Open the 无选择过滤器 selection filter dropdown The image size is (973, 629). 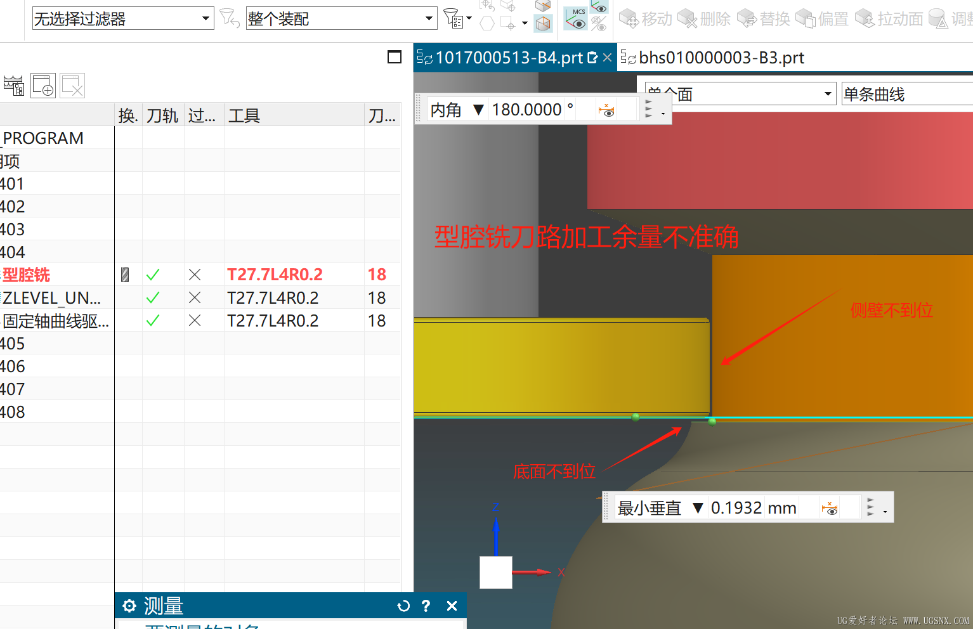[x=122, y=18]
